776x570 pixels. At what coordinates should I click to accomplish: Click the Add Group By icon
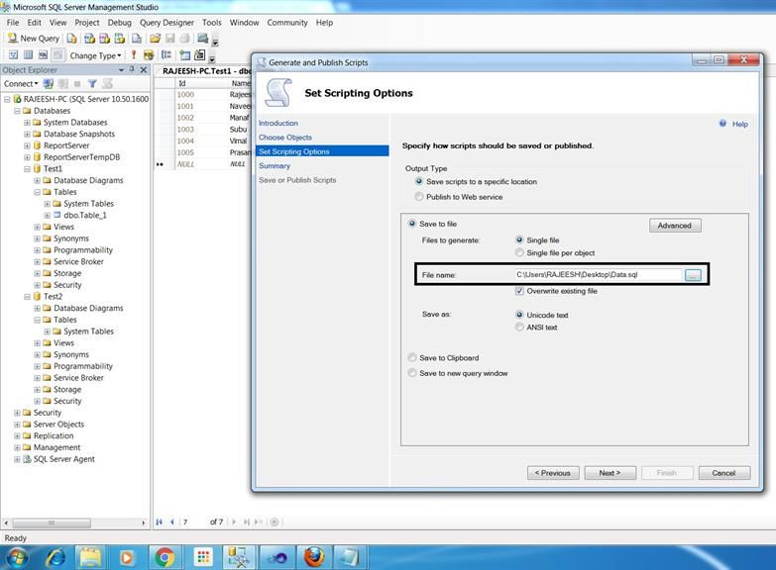166,54
